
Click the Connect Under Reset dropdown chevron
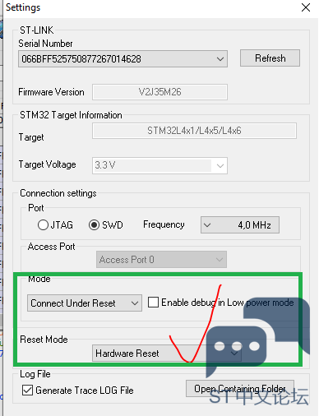coord(135,303)
